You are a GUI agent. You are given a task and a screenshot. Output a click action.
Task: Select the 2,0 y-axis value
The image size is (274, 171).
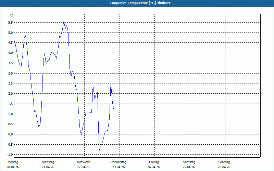coord(11,93)
